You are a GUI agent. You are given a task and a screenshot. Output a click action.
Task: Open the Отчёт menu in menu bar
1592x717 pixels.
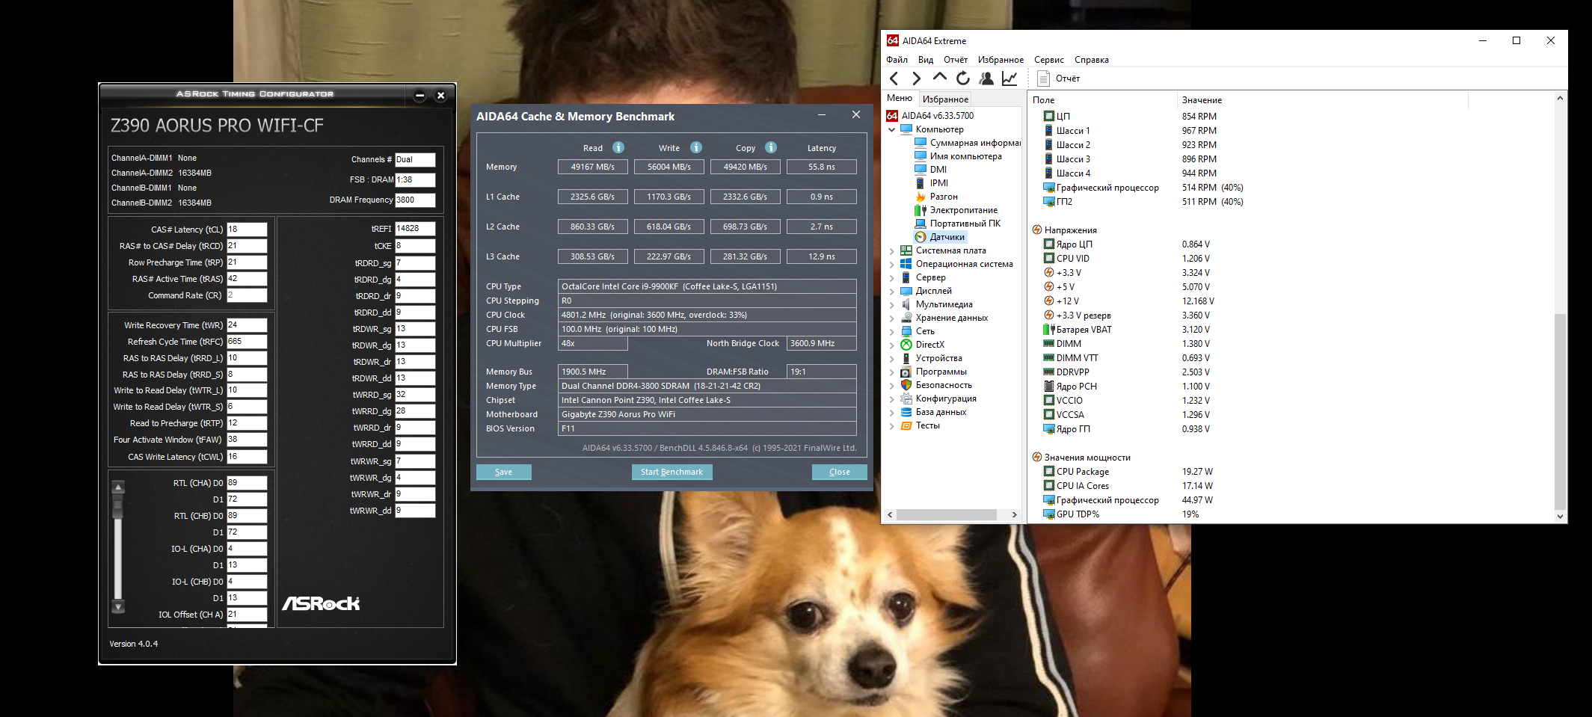956,60
